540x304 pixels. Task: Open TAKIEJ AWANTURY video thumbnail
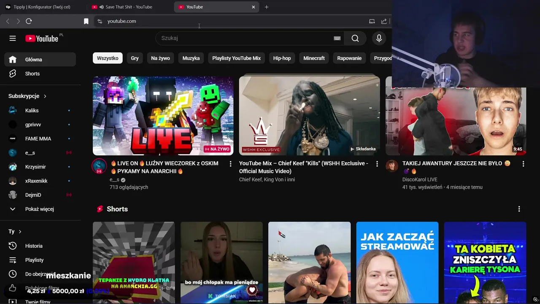point(456,122)
